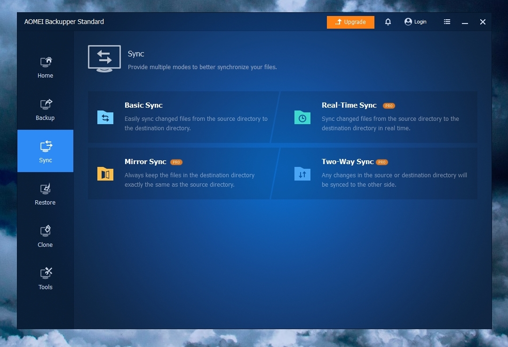Screen dimensions: 508x347
Task: Switch to the Tools tab label
Action: 45,287
